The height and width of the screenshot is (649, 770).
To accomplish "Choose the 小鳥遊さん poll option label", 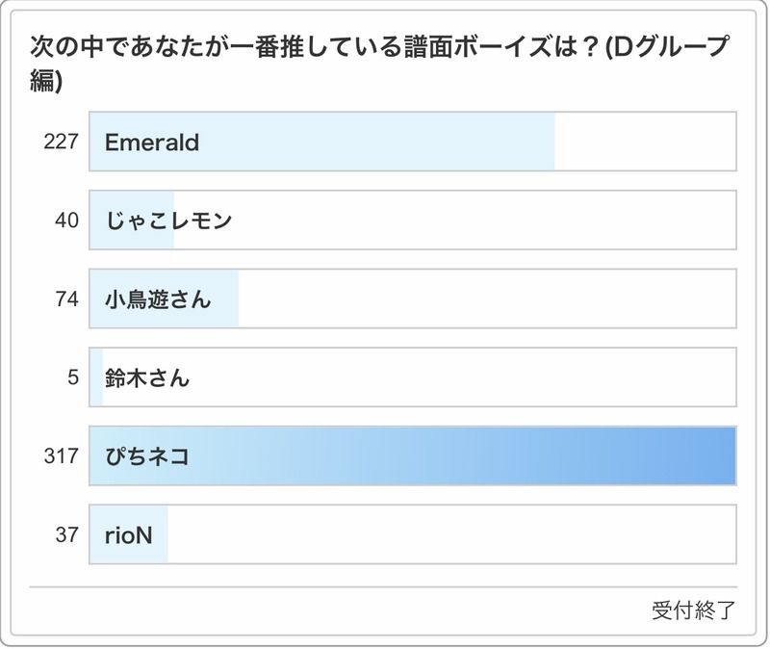I will point(157,299).
